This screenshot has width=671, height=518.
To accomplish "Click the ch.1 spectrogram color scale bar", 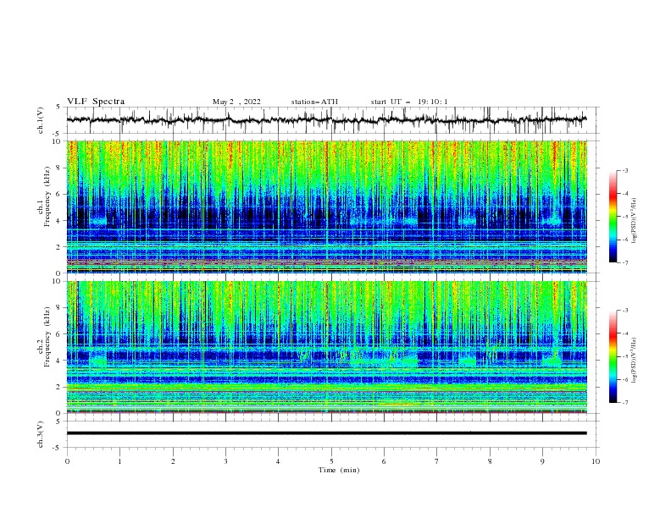I will pyautogui.click(x=613, y=217).
